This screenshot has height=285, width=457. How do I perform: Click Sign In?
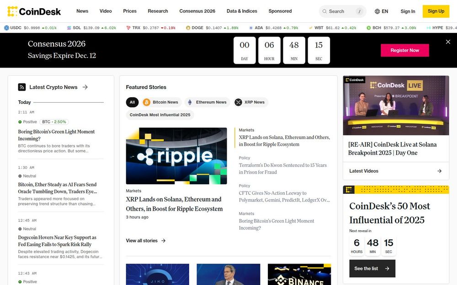click(x=408, y=11)
